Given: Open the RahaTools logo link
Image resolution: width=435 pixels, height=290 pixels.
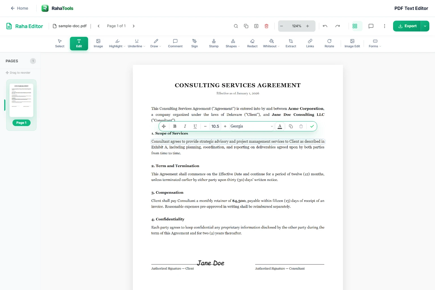Looking at the screenshot, I should pos(57,8).
